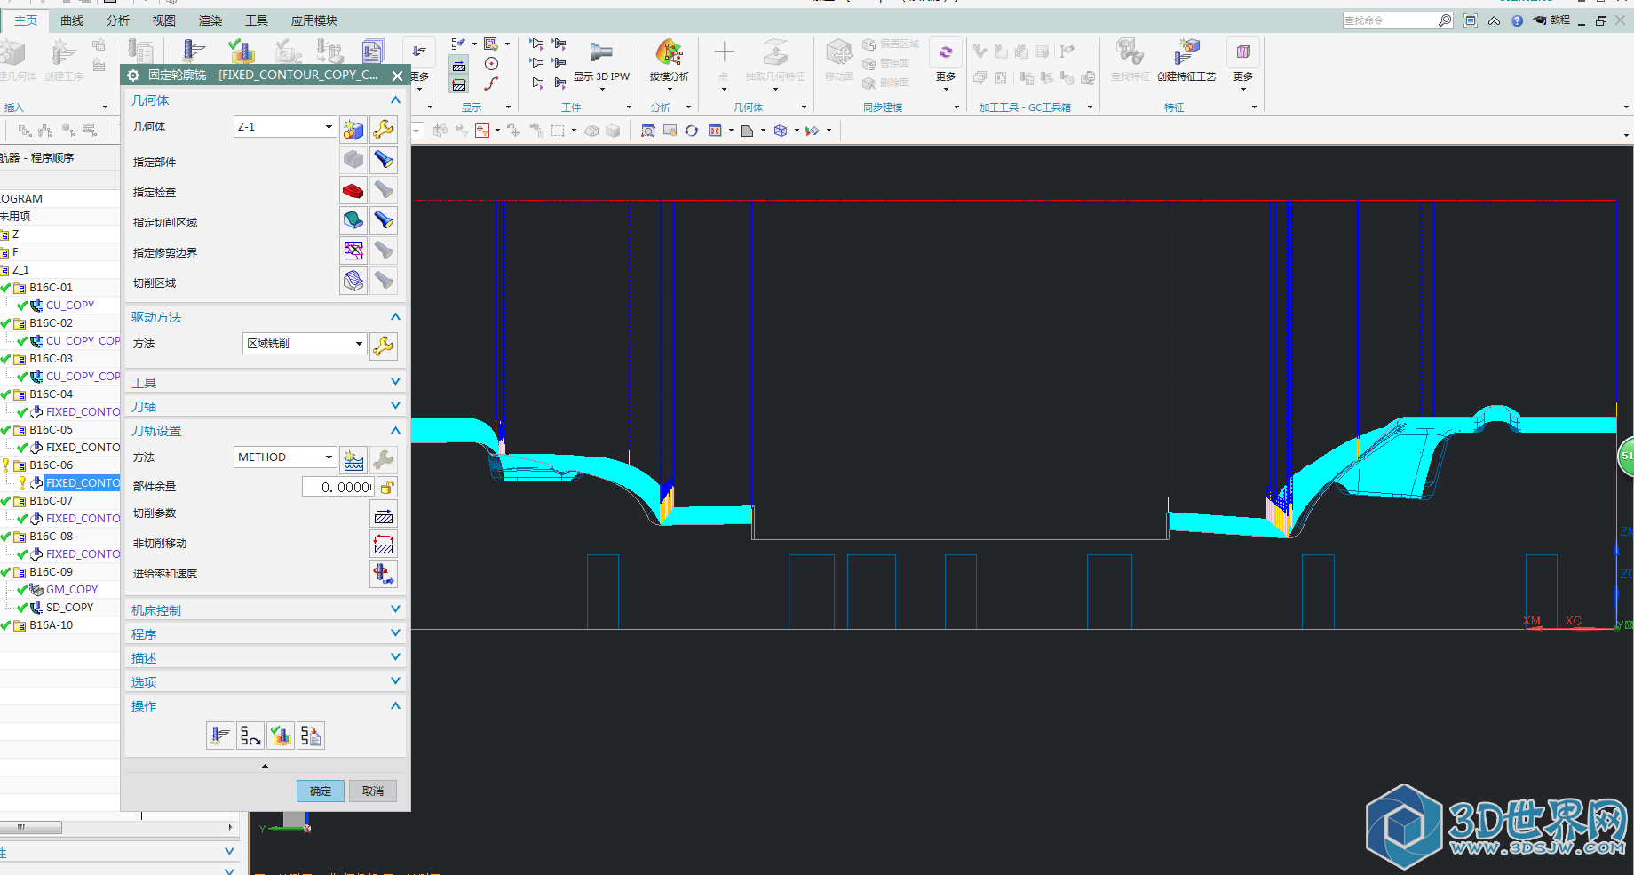Select SD_COPY operation in navigator
Viewport: 1634px width, 875px height.
tap(69, 607)
